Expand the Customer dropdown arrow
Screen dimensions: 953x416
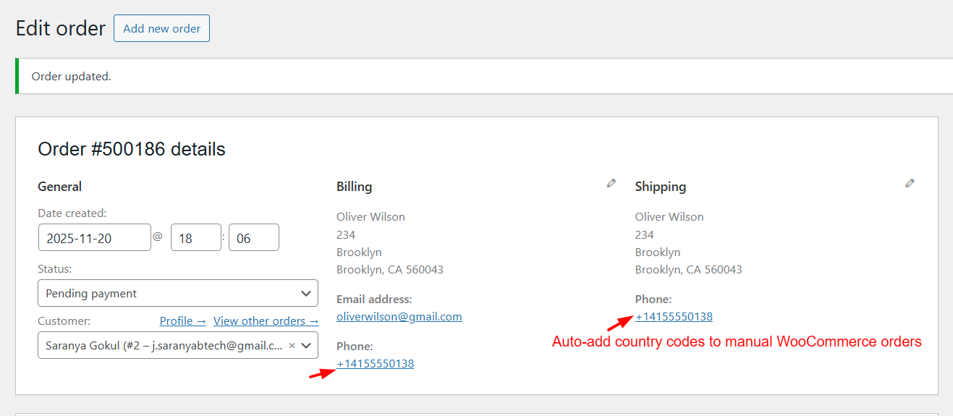(x=305, y=346)
